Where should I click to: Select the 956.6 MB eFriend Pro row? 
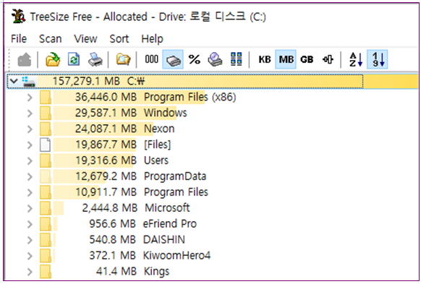point(143,224)
